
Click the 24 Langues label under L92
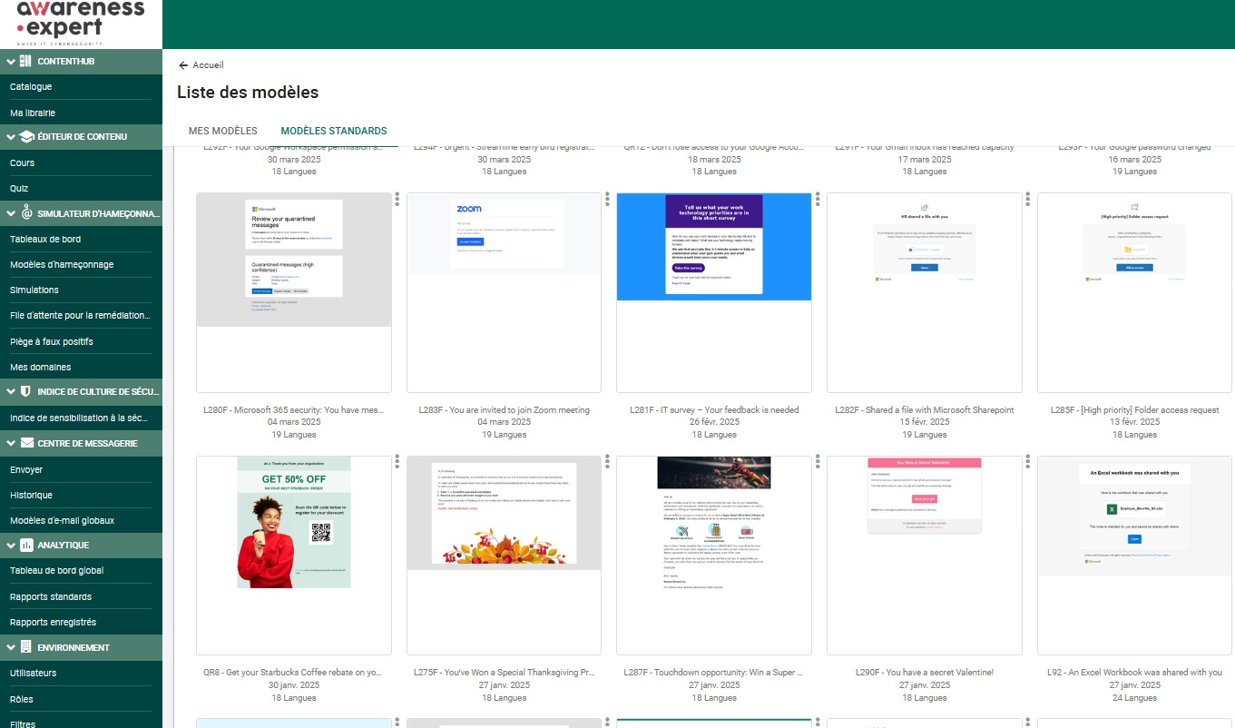click(x=1134, y=698)
